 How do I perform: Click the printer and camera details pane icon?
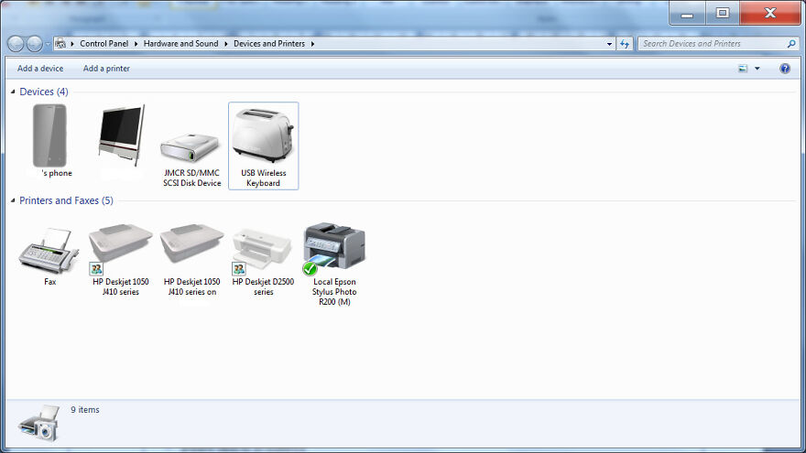tap(39, 423)
